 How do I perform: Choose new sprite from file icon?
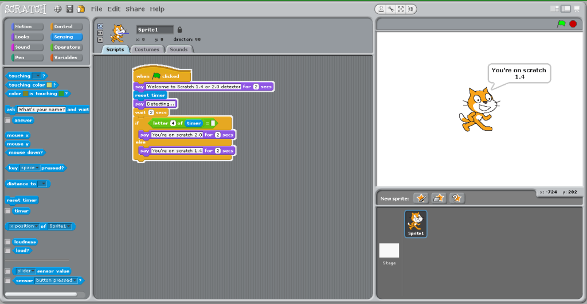tap(439, 198)
